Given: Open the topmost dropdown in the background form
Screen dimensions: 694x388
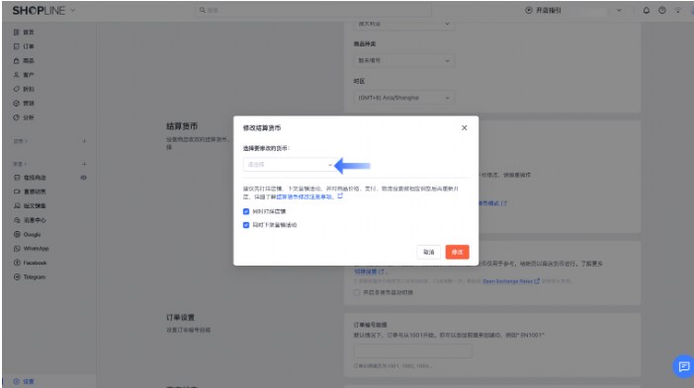Looking at the screenshot, I should pos(403,24).
